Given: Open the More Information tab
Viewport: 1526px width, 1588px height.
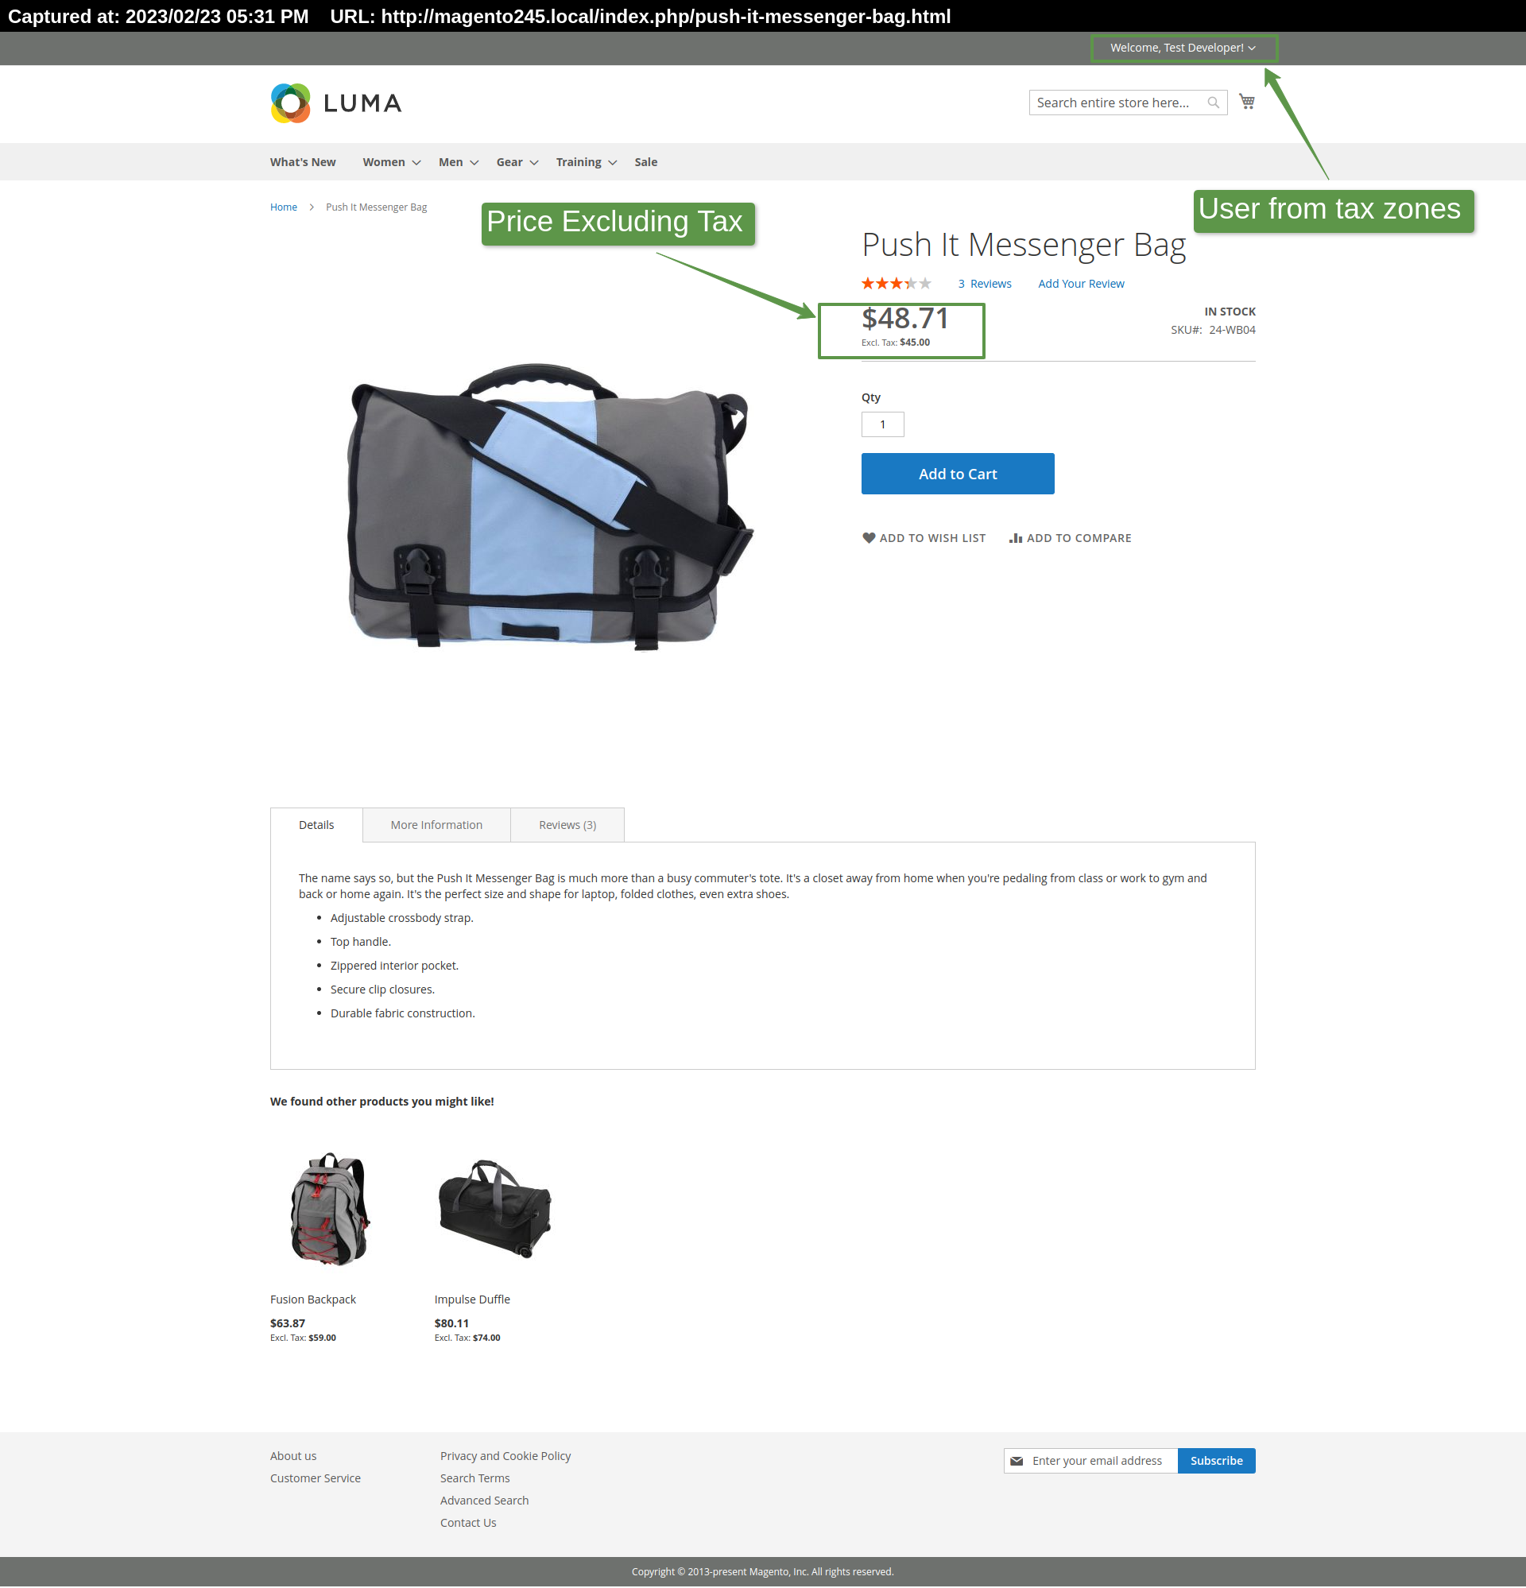Looking at the screenshot, I should tap(436, 825).
